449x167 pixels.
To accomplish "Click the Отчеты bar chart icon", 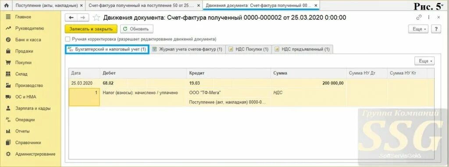I will 8,131.
